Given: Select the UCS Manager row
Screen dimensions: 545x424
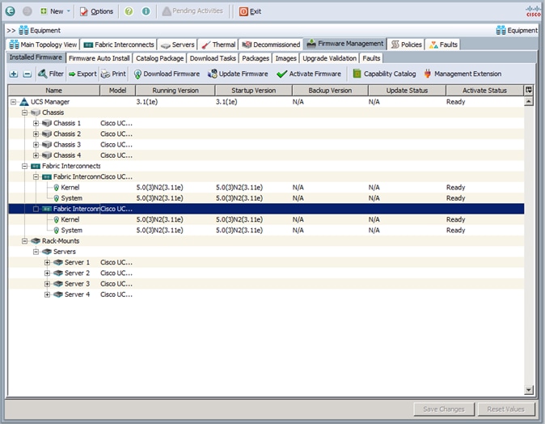Looking at the screenshot, I should 266,102.
